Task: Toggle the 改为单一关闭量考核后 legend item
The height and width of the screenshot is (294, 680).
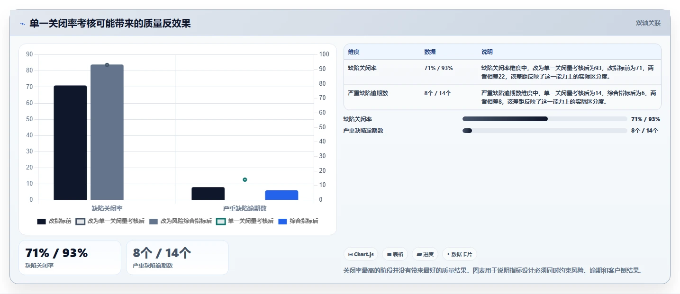Action: pos(110,221)
